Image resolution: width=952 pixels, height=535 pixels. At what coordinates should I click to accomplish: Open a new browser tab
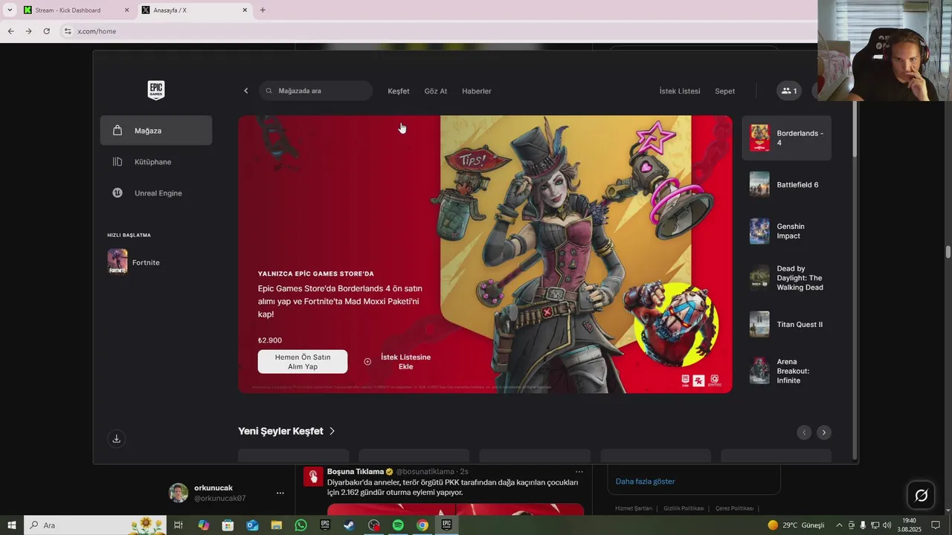263,10
